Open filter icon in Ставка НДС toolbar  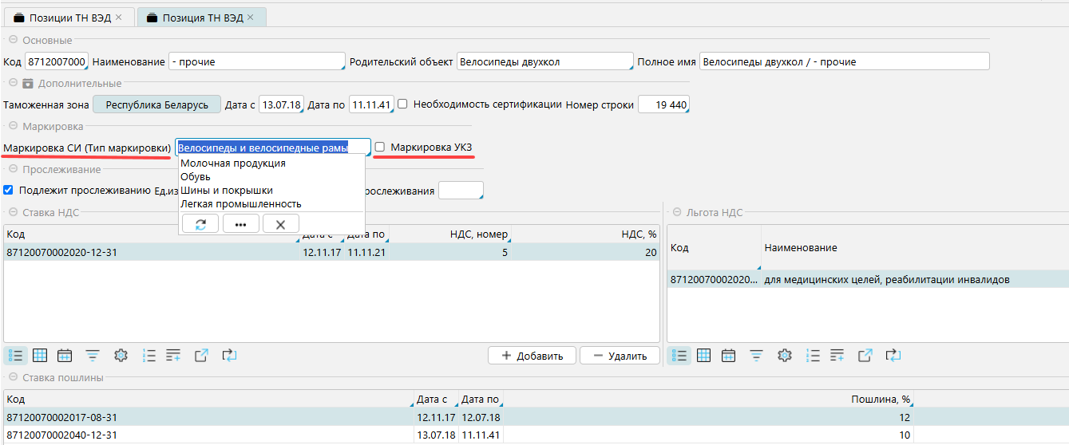coord(93,356)
